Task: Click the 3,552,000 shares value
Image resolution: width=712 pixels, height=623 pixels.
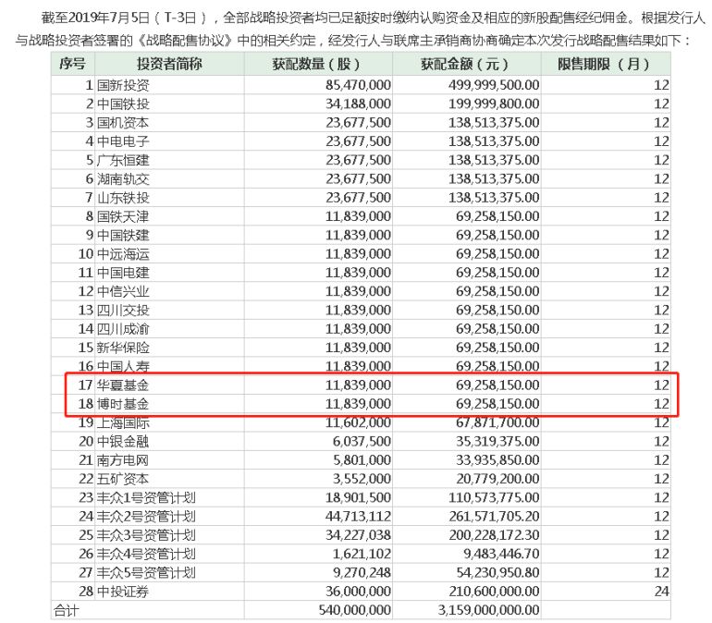Action: (x=362, y=478)
